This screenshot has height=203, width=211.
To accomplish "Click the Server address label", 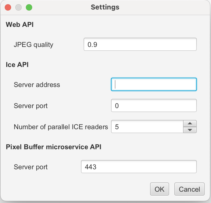I will click(37, 85).
